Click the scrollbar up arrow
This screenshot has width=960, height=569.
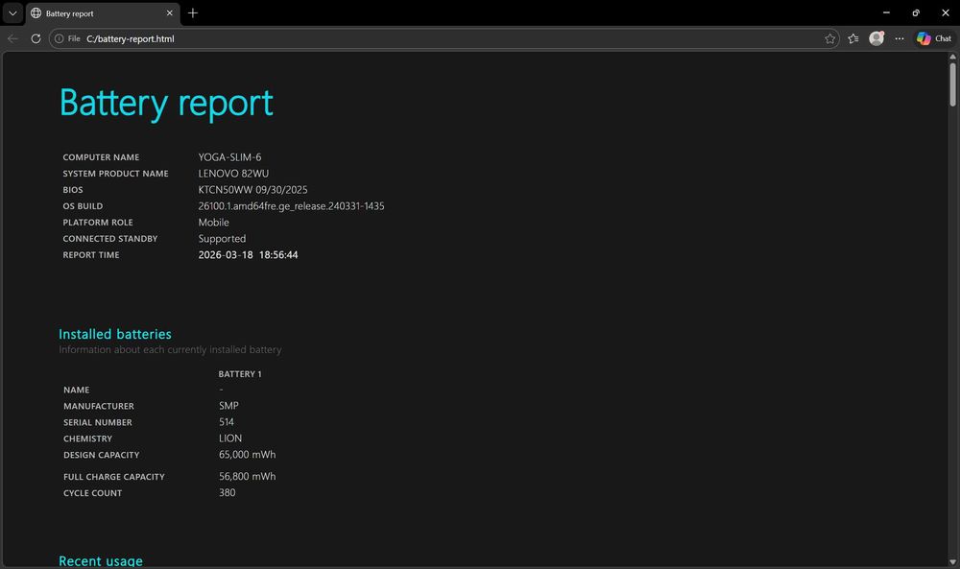pyautogui.click(x=952, y=57)
